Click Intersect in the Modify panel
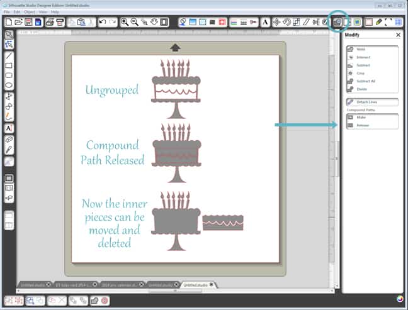This screenshot has width=408, height=310. coord(372,57)
